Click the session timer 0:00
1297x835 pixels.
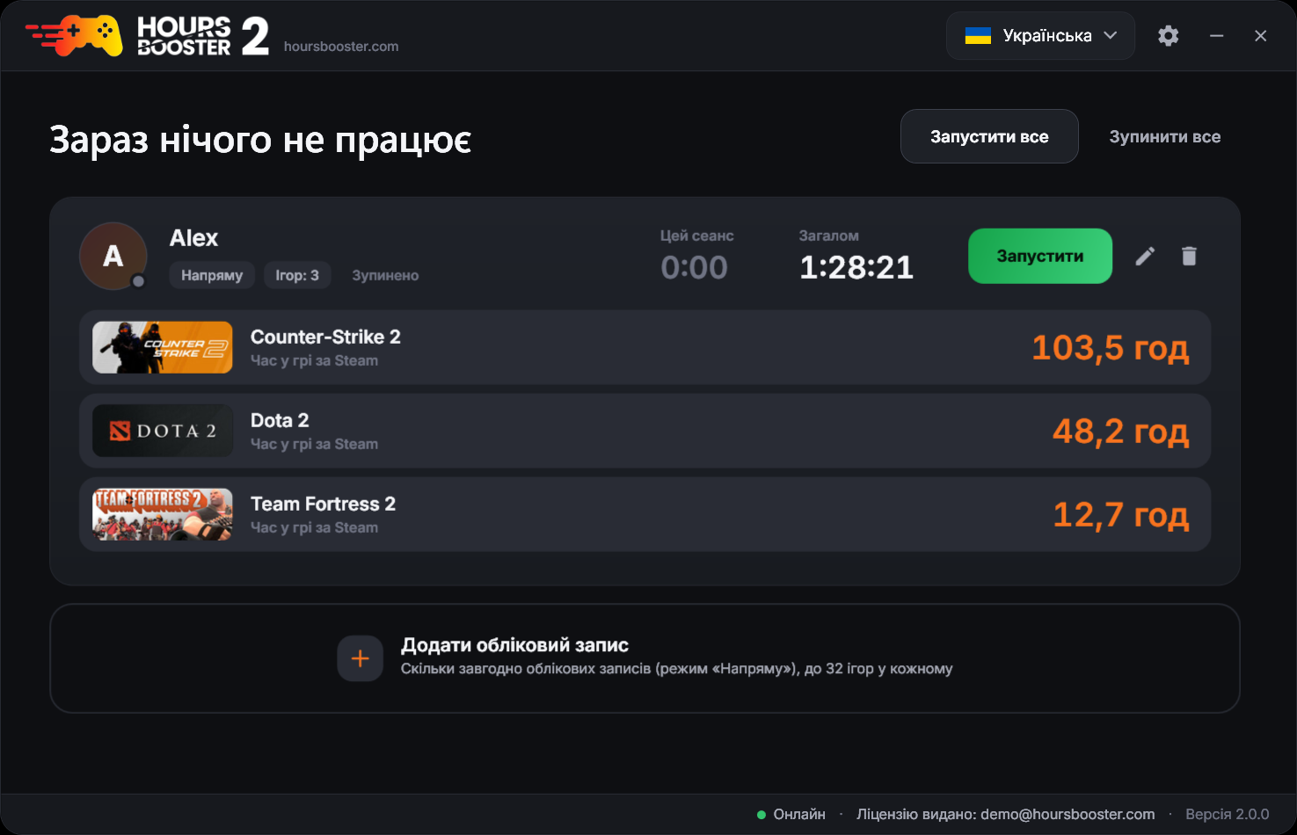(x=694, y=267)
